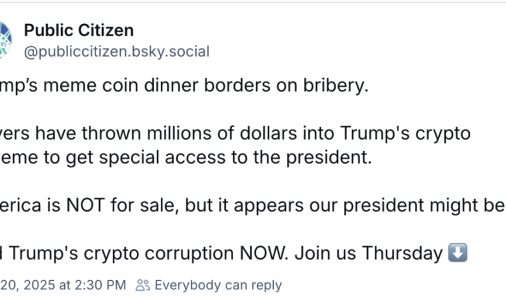
Task: Click the special access to the president line
Action: pos(186,158)
